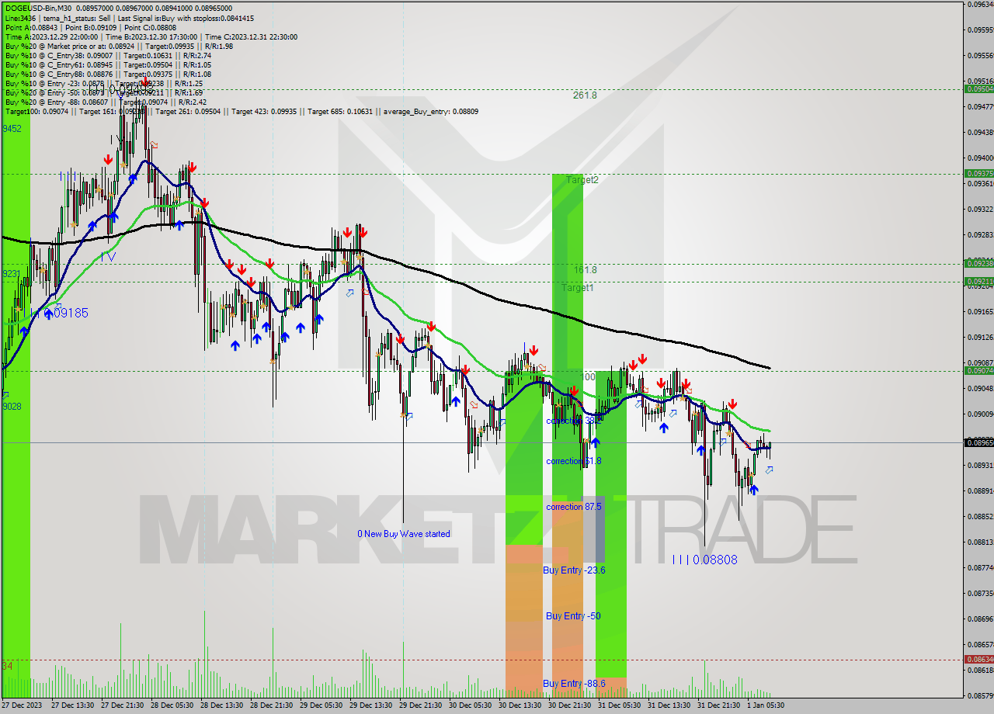Click the 0.08813 price axis label
994x714 pixels.
[x=979, y=542]
